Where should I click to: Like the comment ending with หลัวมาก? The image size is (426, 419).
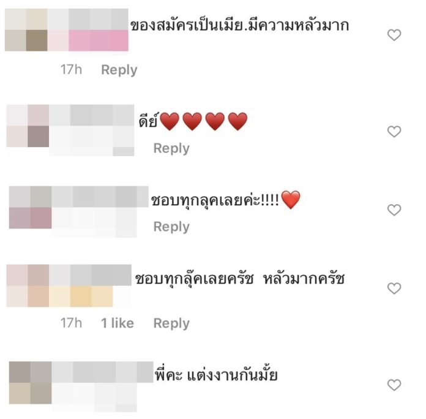point(394,35)
